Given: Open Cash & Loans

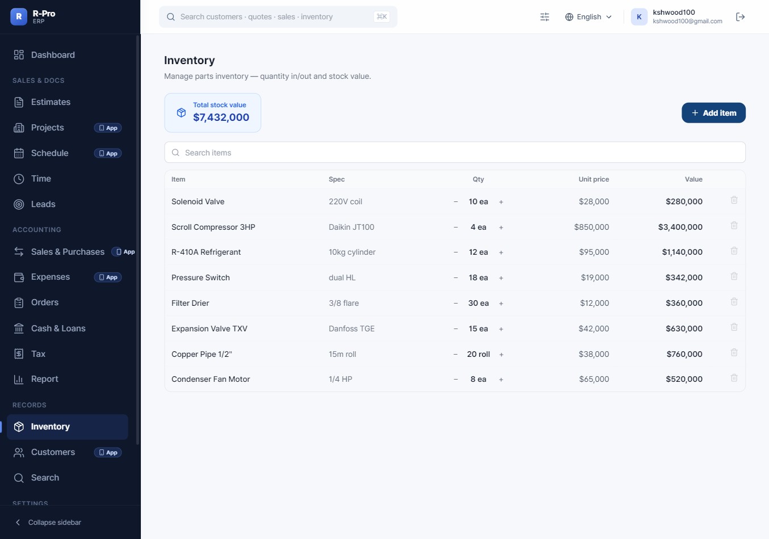Looking at the screenshot, I should point(68,329).
